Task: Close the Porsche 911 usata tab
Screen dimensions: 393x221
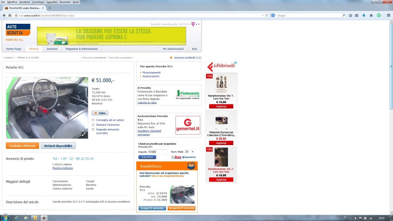Action: pyautogui.click(x=43, y=8)
